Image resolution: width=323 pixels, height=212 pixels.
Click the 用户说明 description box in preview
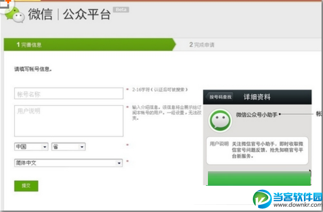click(x=257, y=150)
